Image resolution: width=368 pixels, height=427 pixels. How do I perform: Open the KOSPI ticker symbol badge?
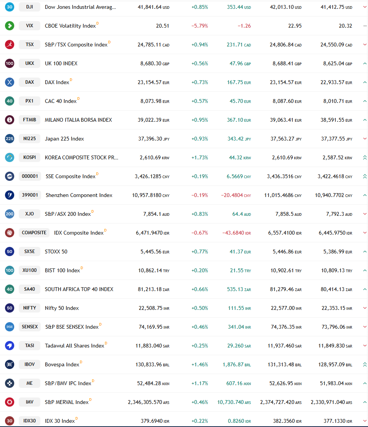coord(30,157)
